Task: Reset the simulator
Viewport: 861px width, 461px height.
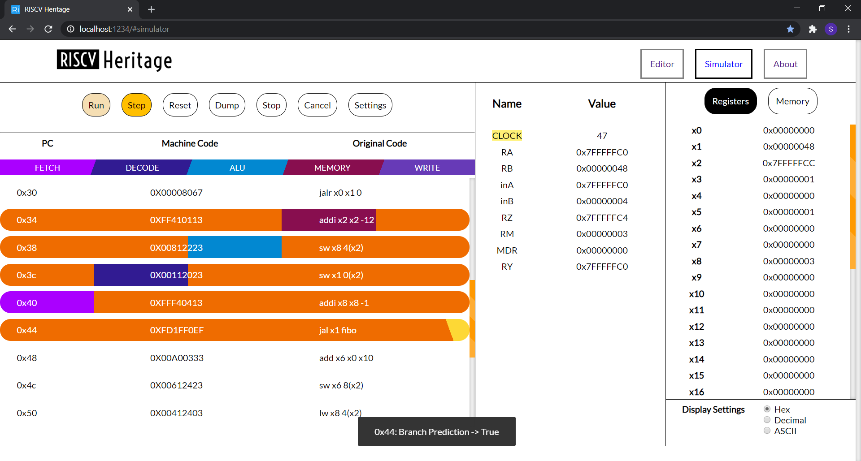Action: pos(180,105)
